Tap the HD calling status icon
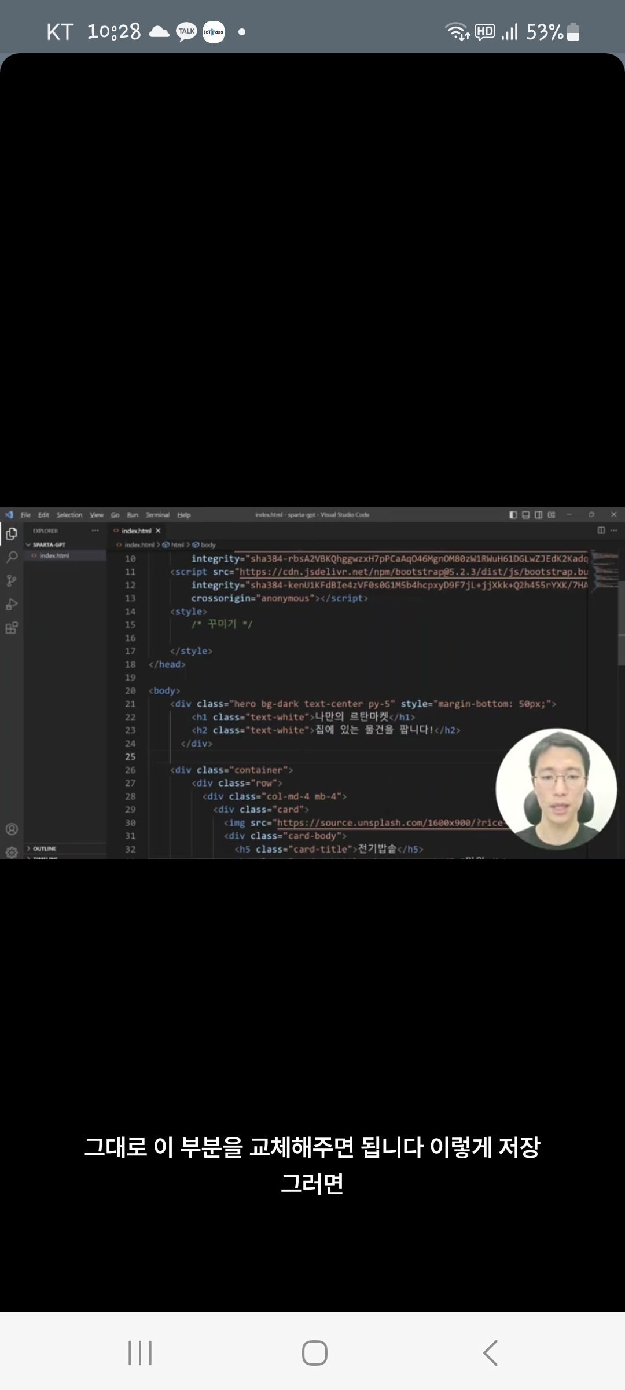The height and width of the screenshot is (1390, 625). click(x=485, y=31)
